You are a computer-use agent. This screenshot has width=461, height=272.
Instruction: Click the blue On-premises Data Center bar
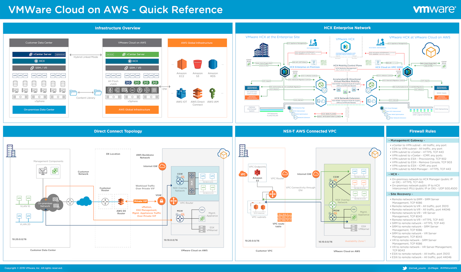click(x=39, y=109)
